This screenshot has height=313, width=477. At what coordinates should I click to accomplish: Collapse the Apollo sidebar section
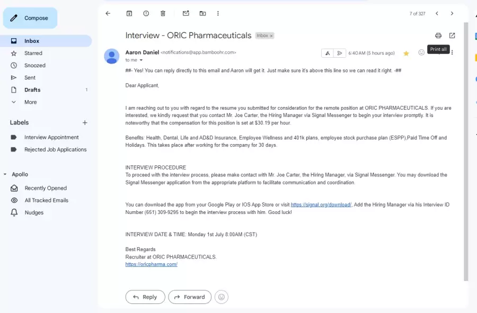point(5,174)
